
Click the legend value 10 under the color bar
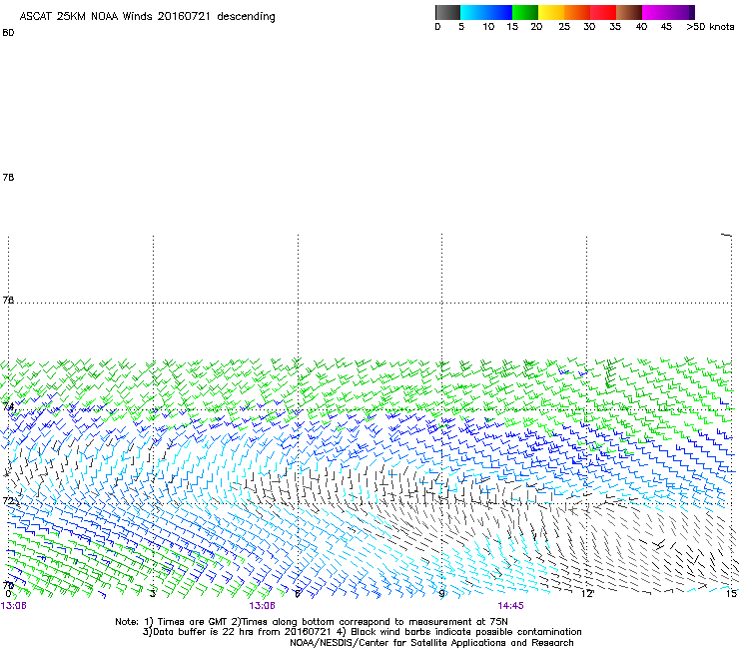pos(488,27)
